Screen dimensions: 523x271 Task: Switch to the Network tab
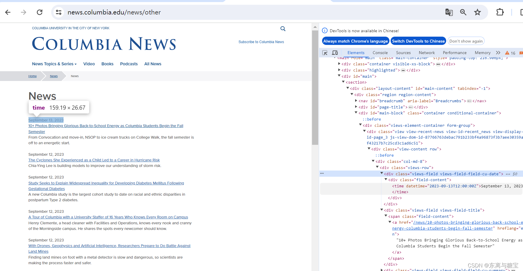click(427, 53)
